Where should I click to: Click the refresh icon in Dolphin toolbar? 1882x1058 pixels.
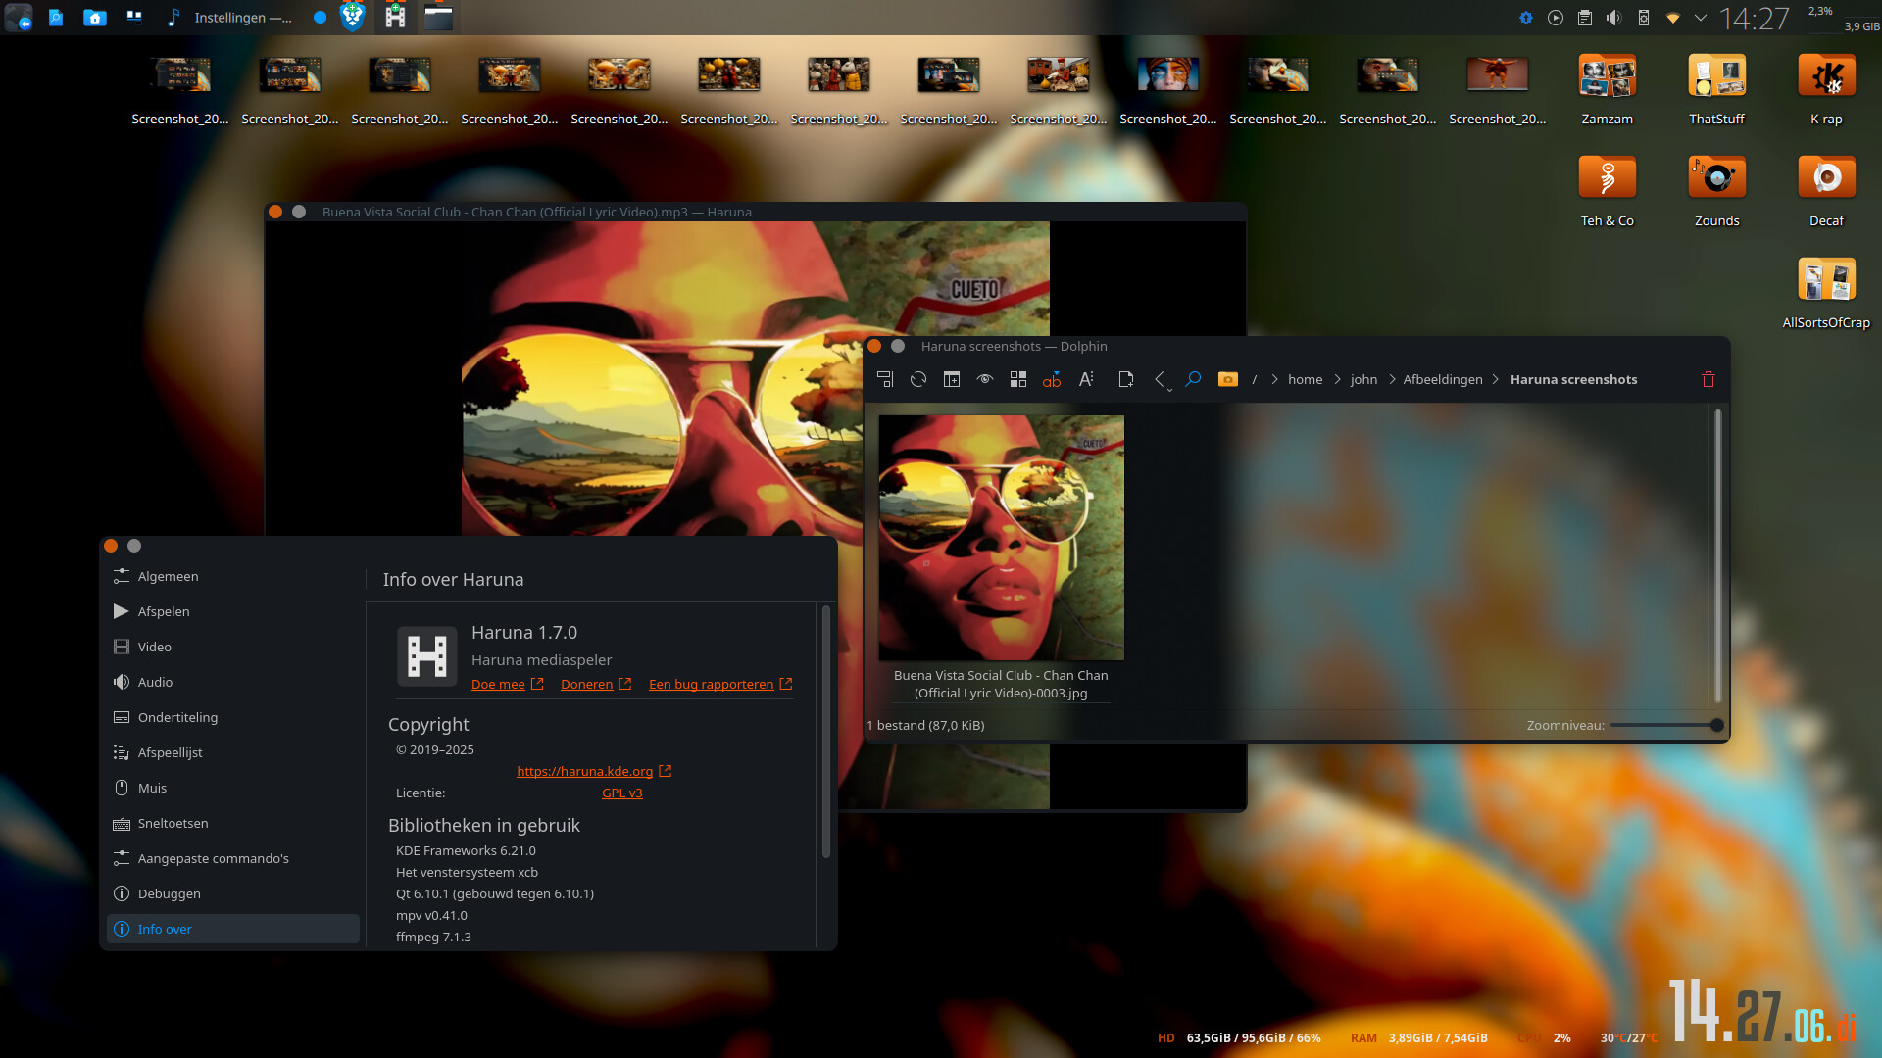[918, 379]
